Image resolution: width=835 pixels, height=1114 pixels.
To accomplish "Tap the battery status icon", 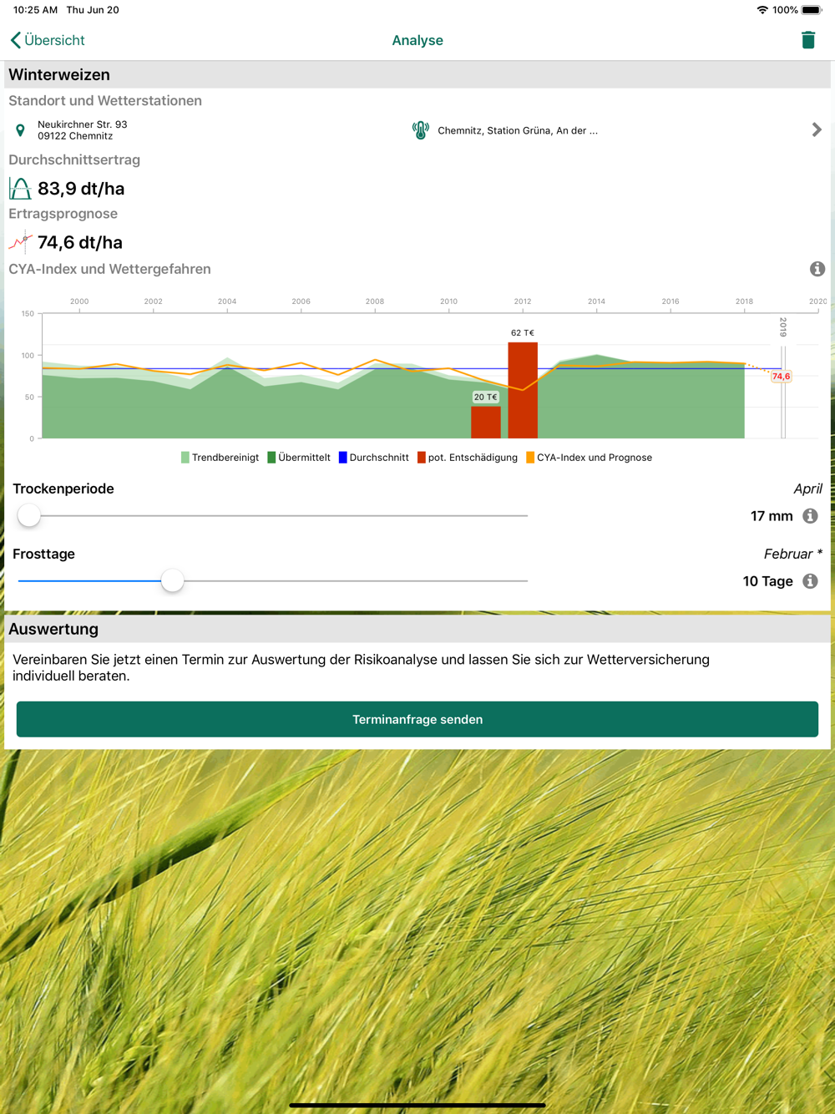I will 812,10.
